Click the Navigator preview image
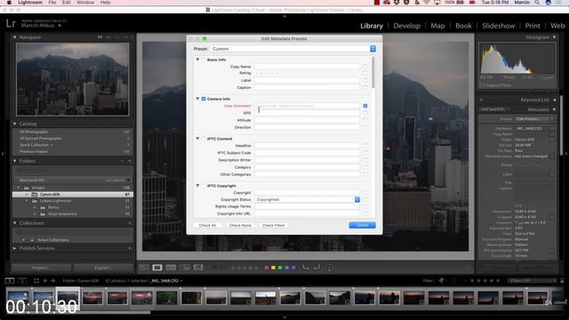Screen dimensions: 569x320 tap(73, 79)
